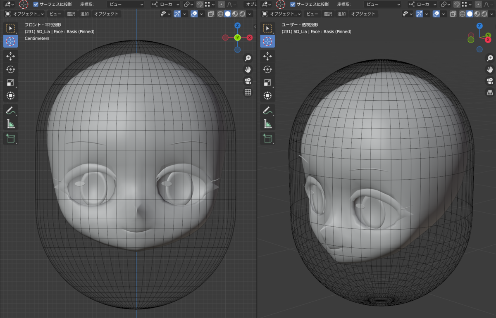This screenshot has width=496, height=318.
Task: Expand the ローカ orientation dropdown in right header
Action: tap(422, 5)
